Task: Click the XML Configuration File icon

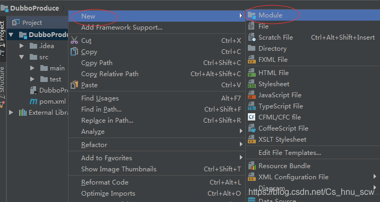Action: coord(252,177)
